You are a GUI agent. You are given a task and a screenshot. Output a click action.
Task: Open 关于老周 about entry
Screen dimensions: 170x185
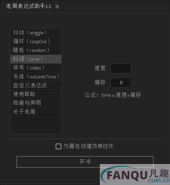coord(36,112)
